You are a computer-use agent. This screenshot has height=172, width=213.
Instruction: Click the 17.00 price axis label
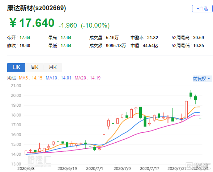[16, 125]
